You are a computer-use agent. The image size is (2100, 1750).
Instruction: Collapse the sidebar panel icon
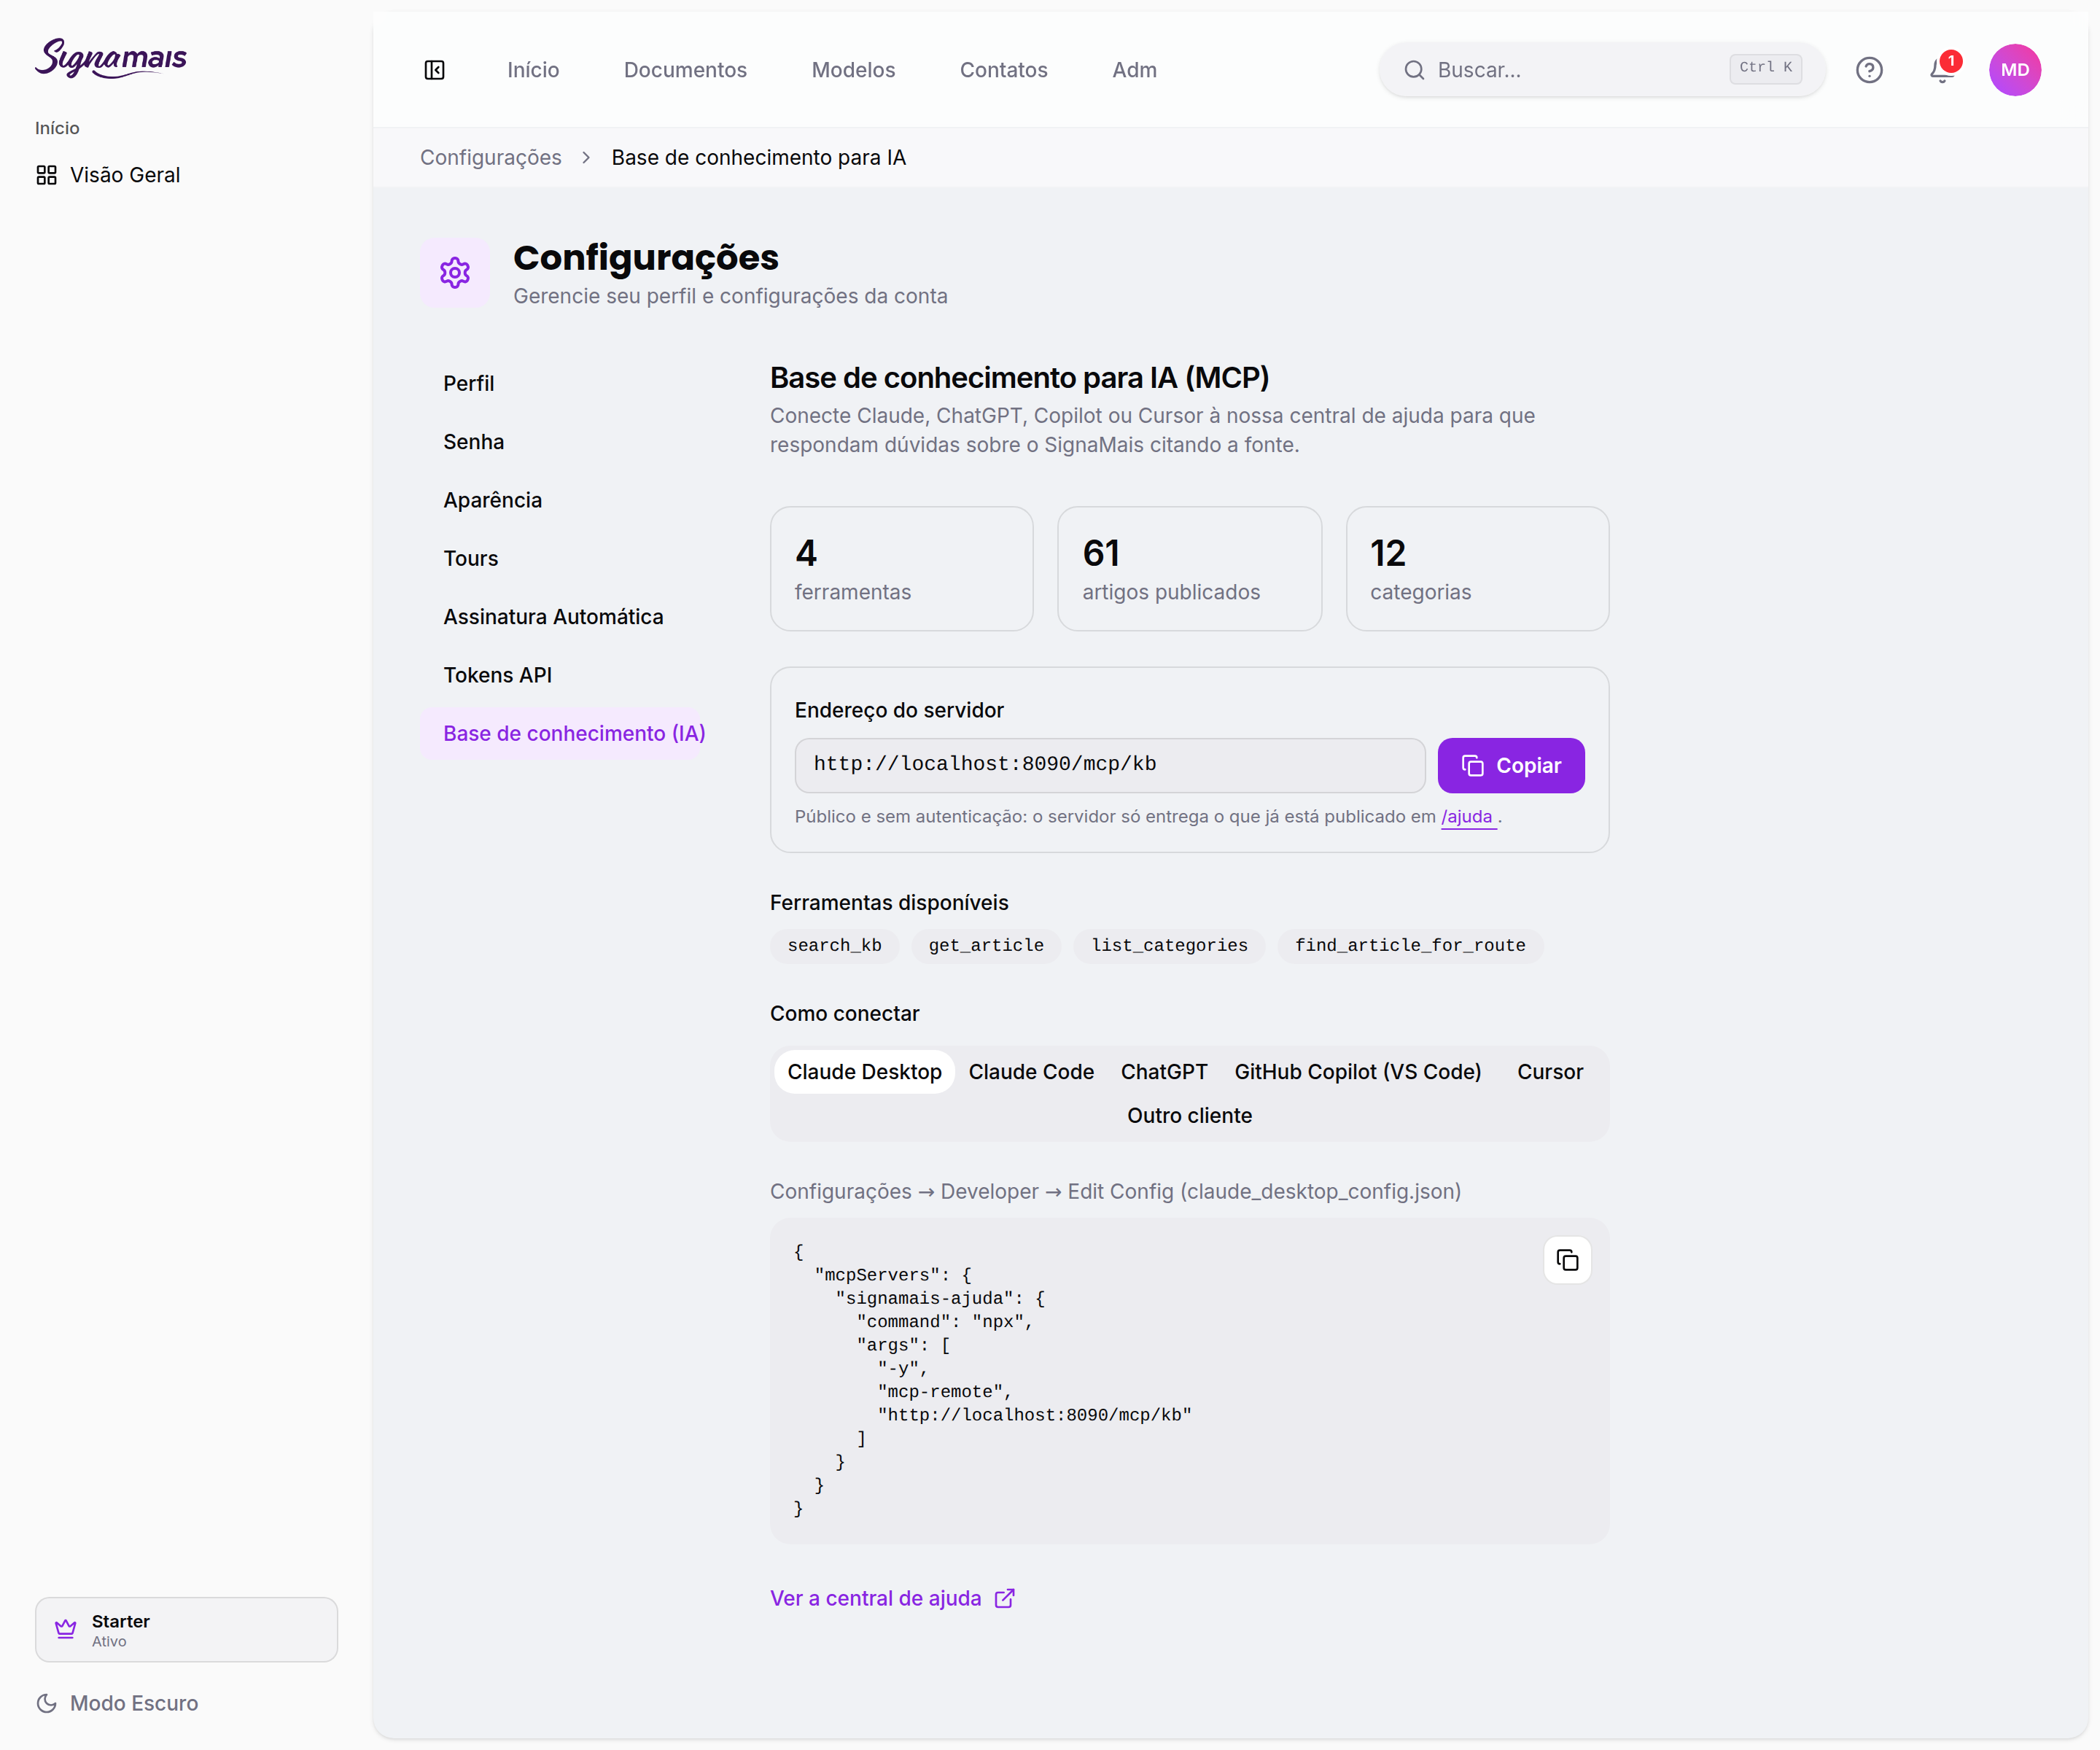[434, 70]
